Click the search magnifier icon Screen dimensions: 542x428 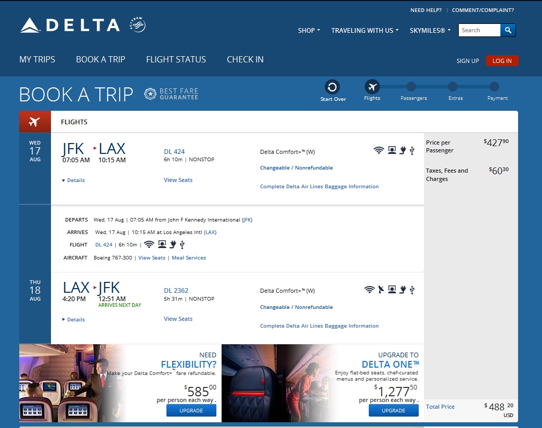[x=508, y=30]
